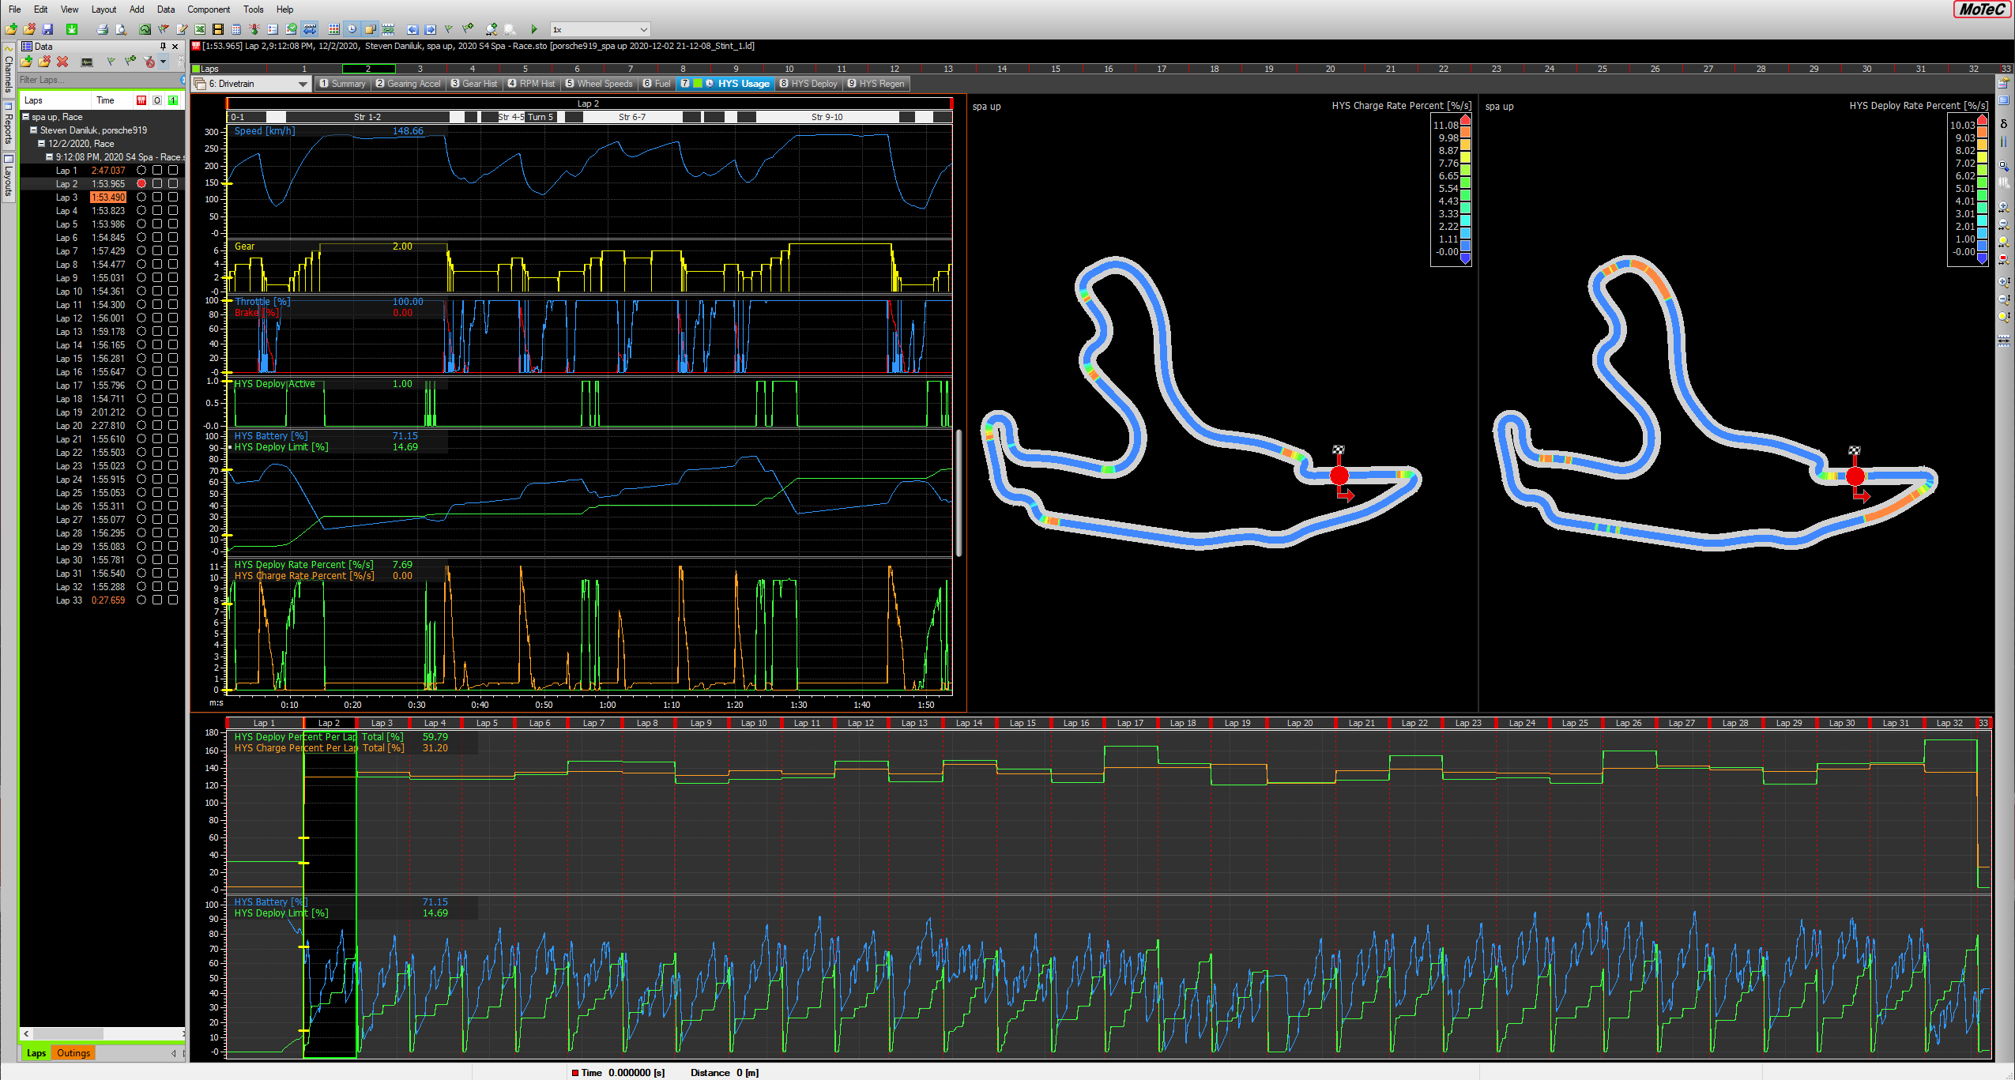Open the 1x playback speed dropdown
This screenshot has height=1080, width=2015.
[643, 29]
